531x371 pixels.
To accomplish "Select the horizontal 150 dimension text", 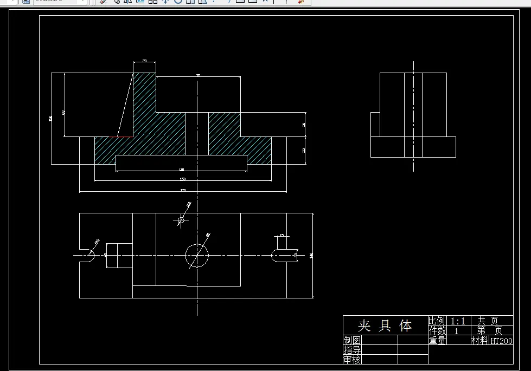I will pyautogui.click(x=183, y=179).
